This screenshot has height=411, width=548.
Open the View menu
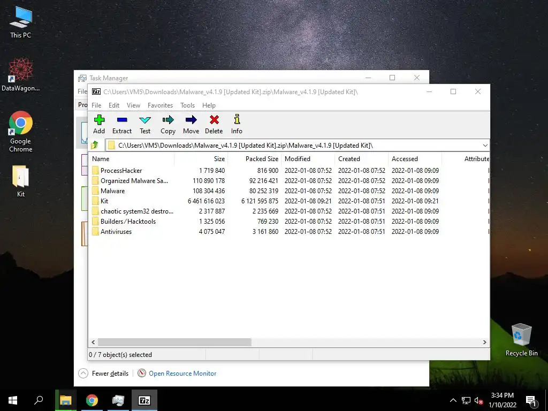point(133,105)
